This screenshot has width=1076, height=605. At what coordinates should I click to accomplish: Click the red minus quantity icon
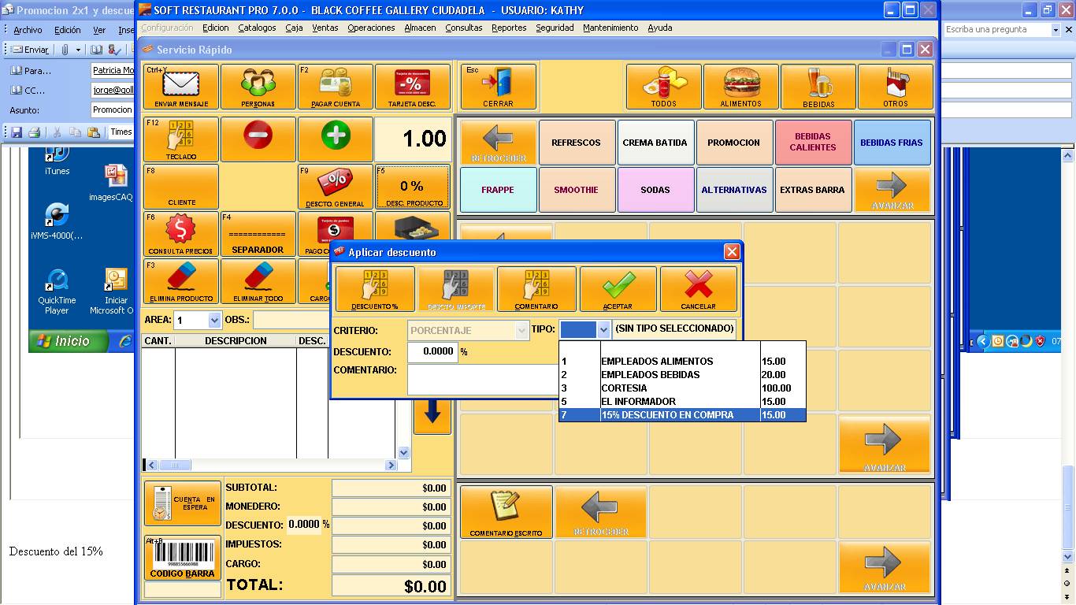[258, 136]
